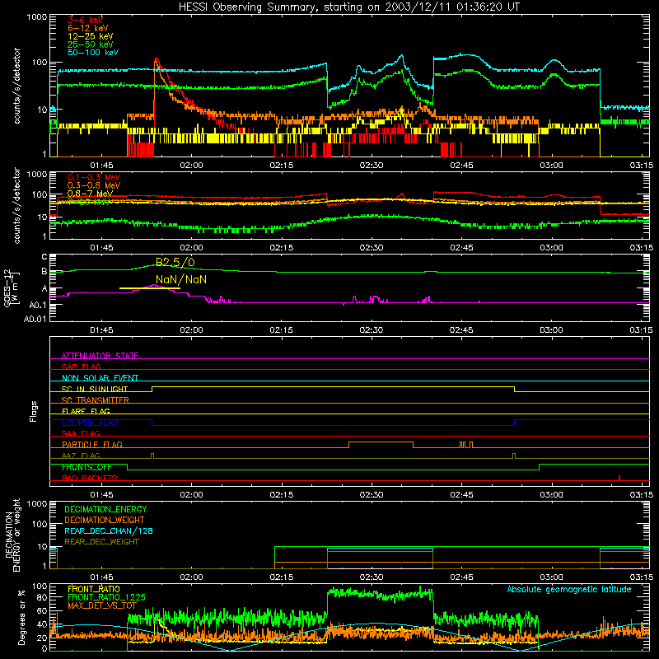Click the DECIMATION_ENERGY legend label
Screen dimensions: 659x659
click(x=105, y=509)
